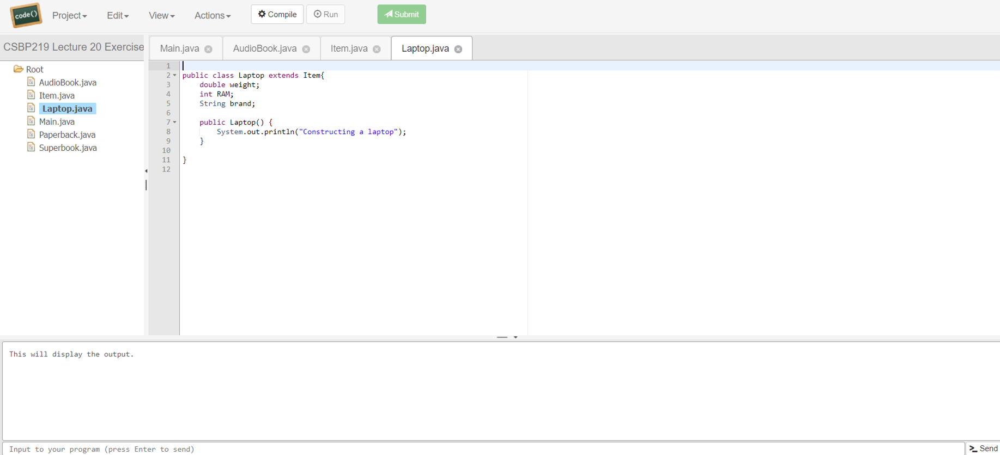Open Item.java in the file tree

click(57, 96)
